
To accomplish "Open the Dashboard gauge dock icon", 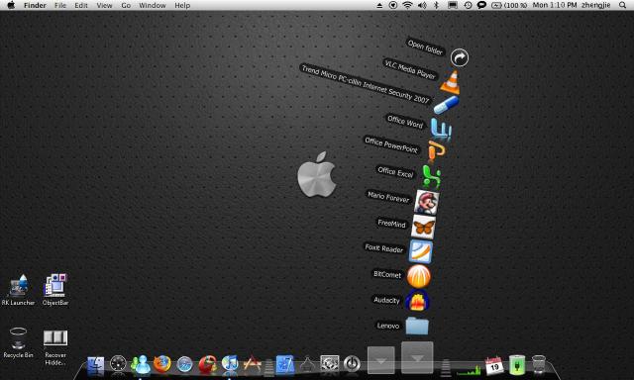I will (x=118, y=364).
